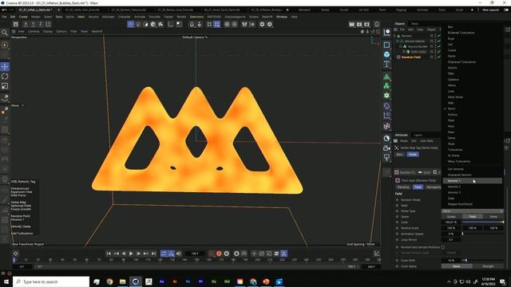Click the Render View icon
Image resolution: width=511 pixels, height=287 pixels.
pos(351,24)
